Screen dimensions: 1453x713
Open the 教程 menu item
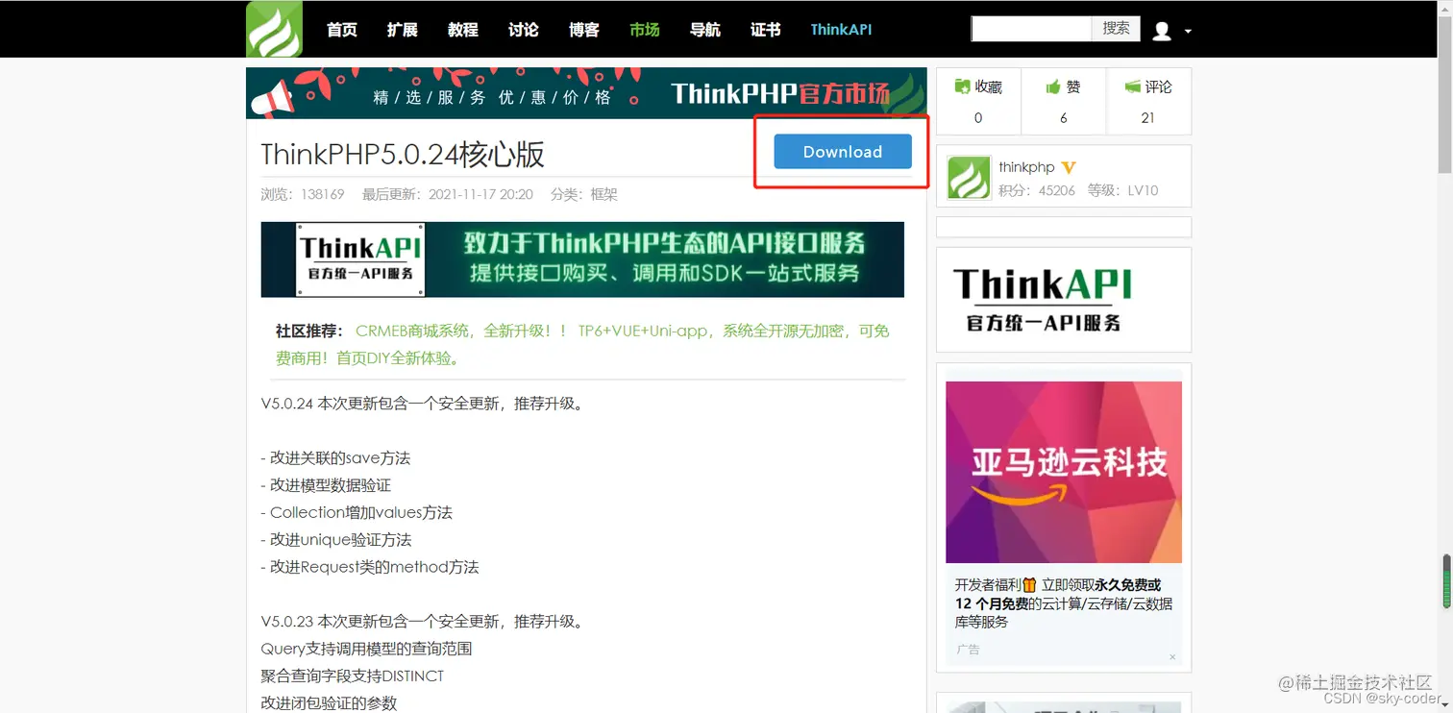tap(462, 30)
